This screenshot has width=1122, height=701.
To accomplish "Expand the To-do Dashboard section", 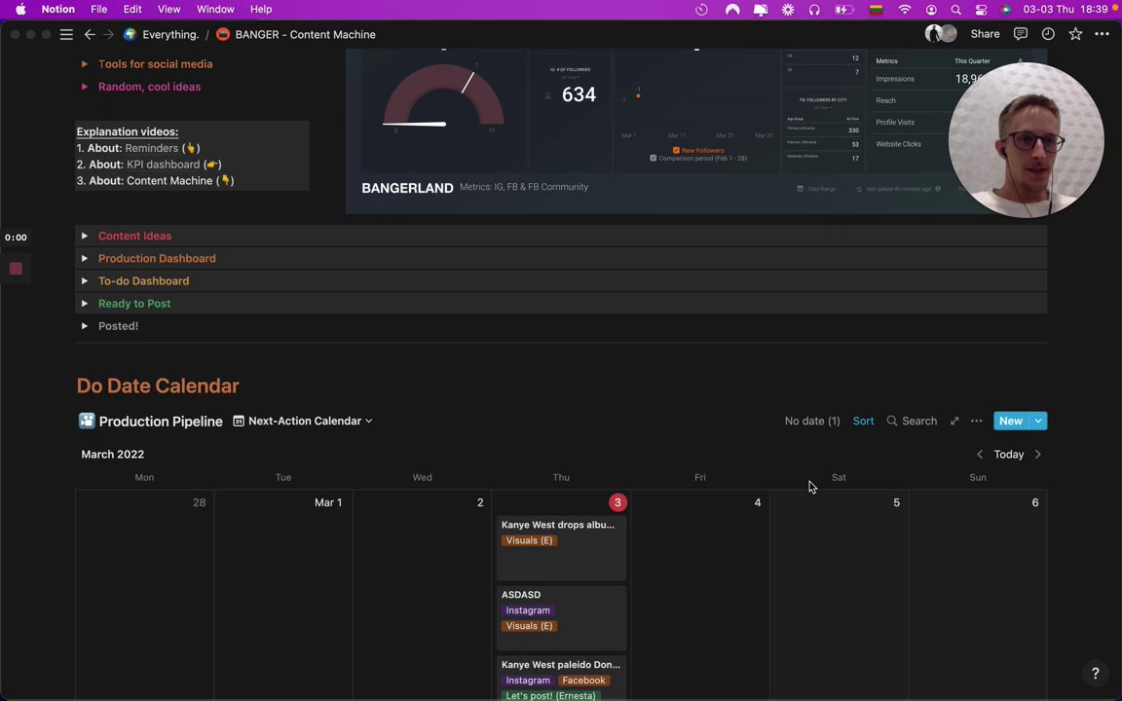I will click(x=85, y=281).
